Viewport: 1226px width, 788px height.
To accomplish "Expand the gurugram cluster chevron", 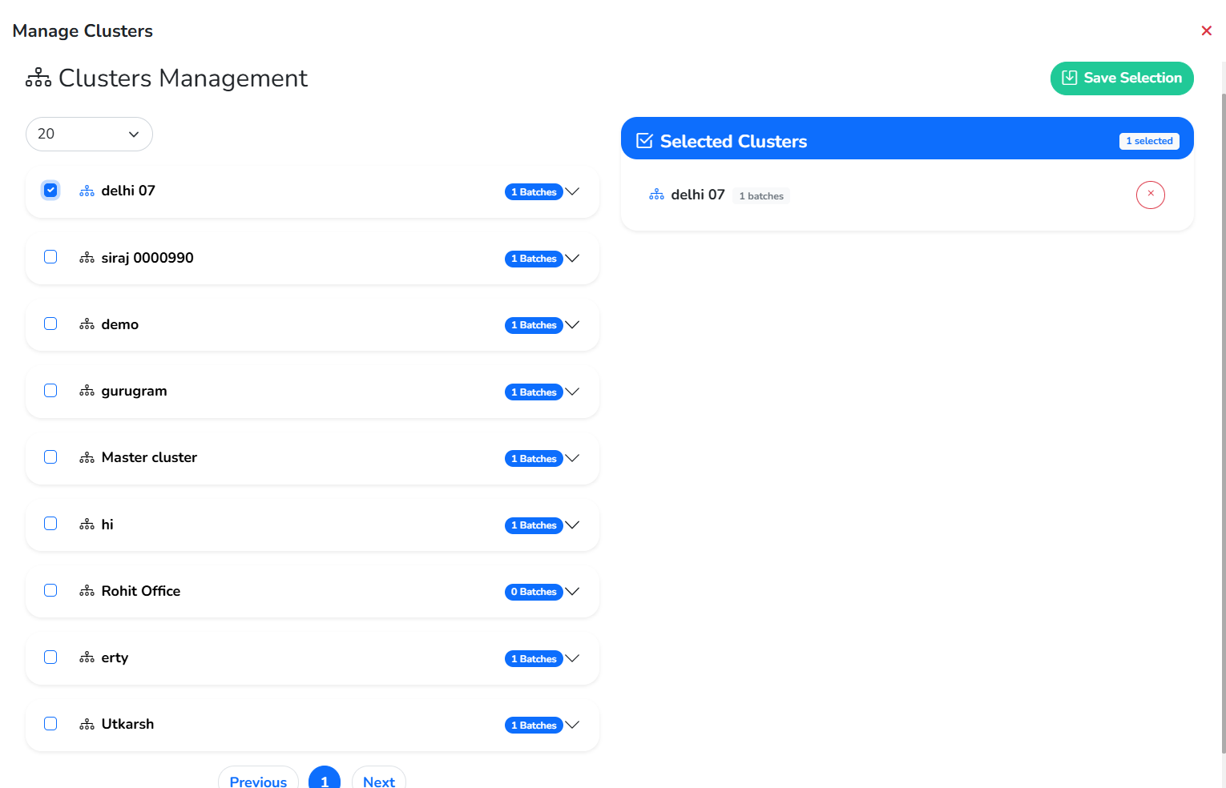I will (x=572, y=392).
